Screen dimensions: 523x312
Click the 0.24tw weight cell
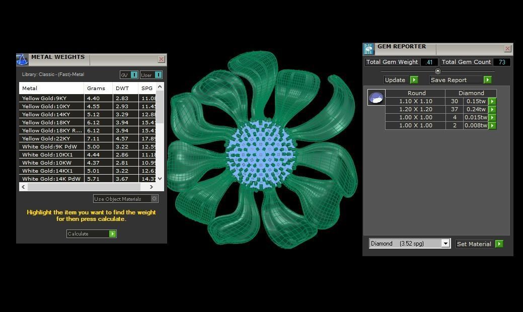pyautogui.click(x=476, y=109)
